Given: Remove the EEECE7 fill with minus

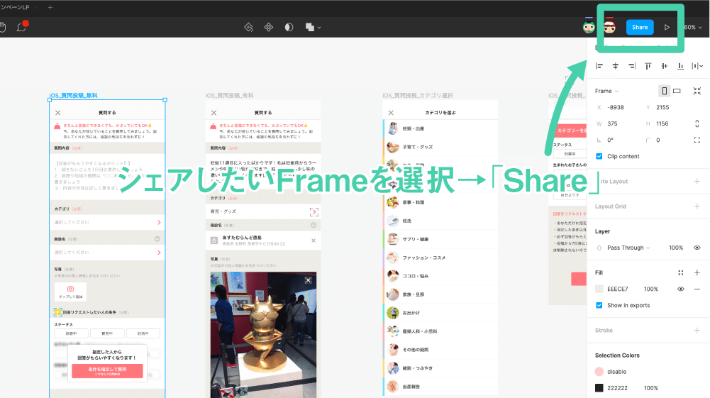Looking at the screenshot, I should click(697, 289).
